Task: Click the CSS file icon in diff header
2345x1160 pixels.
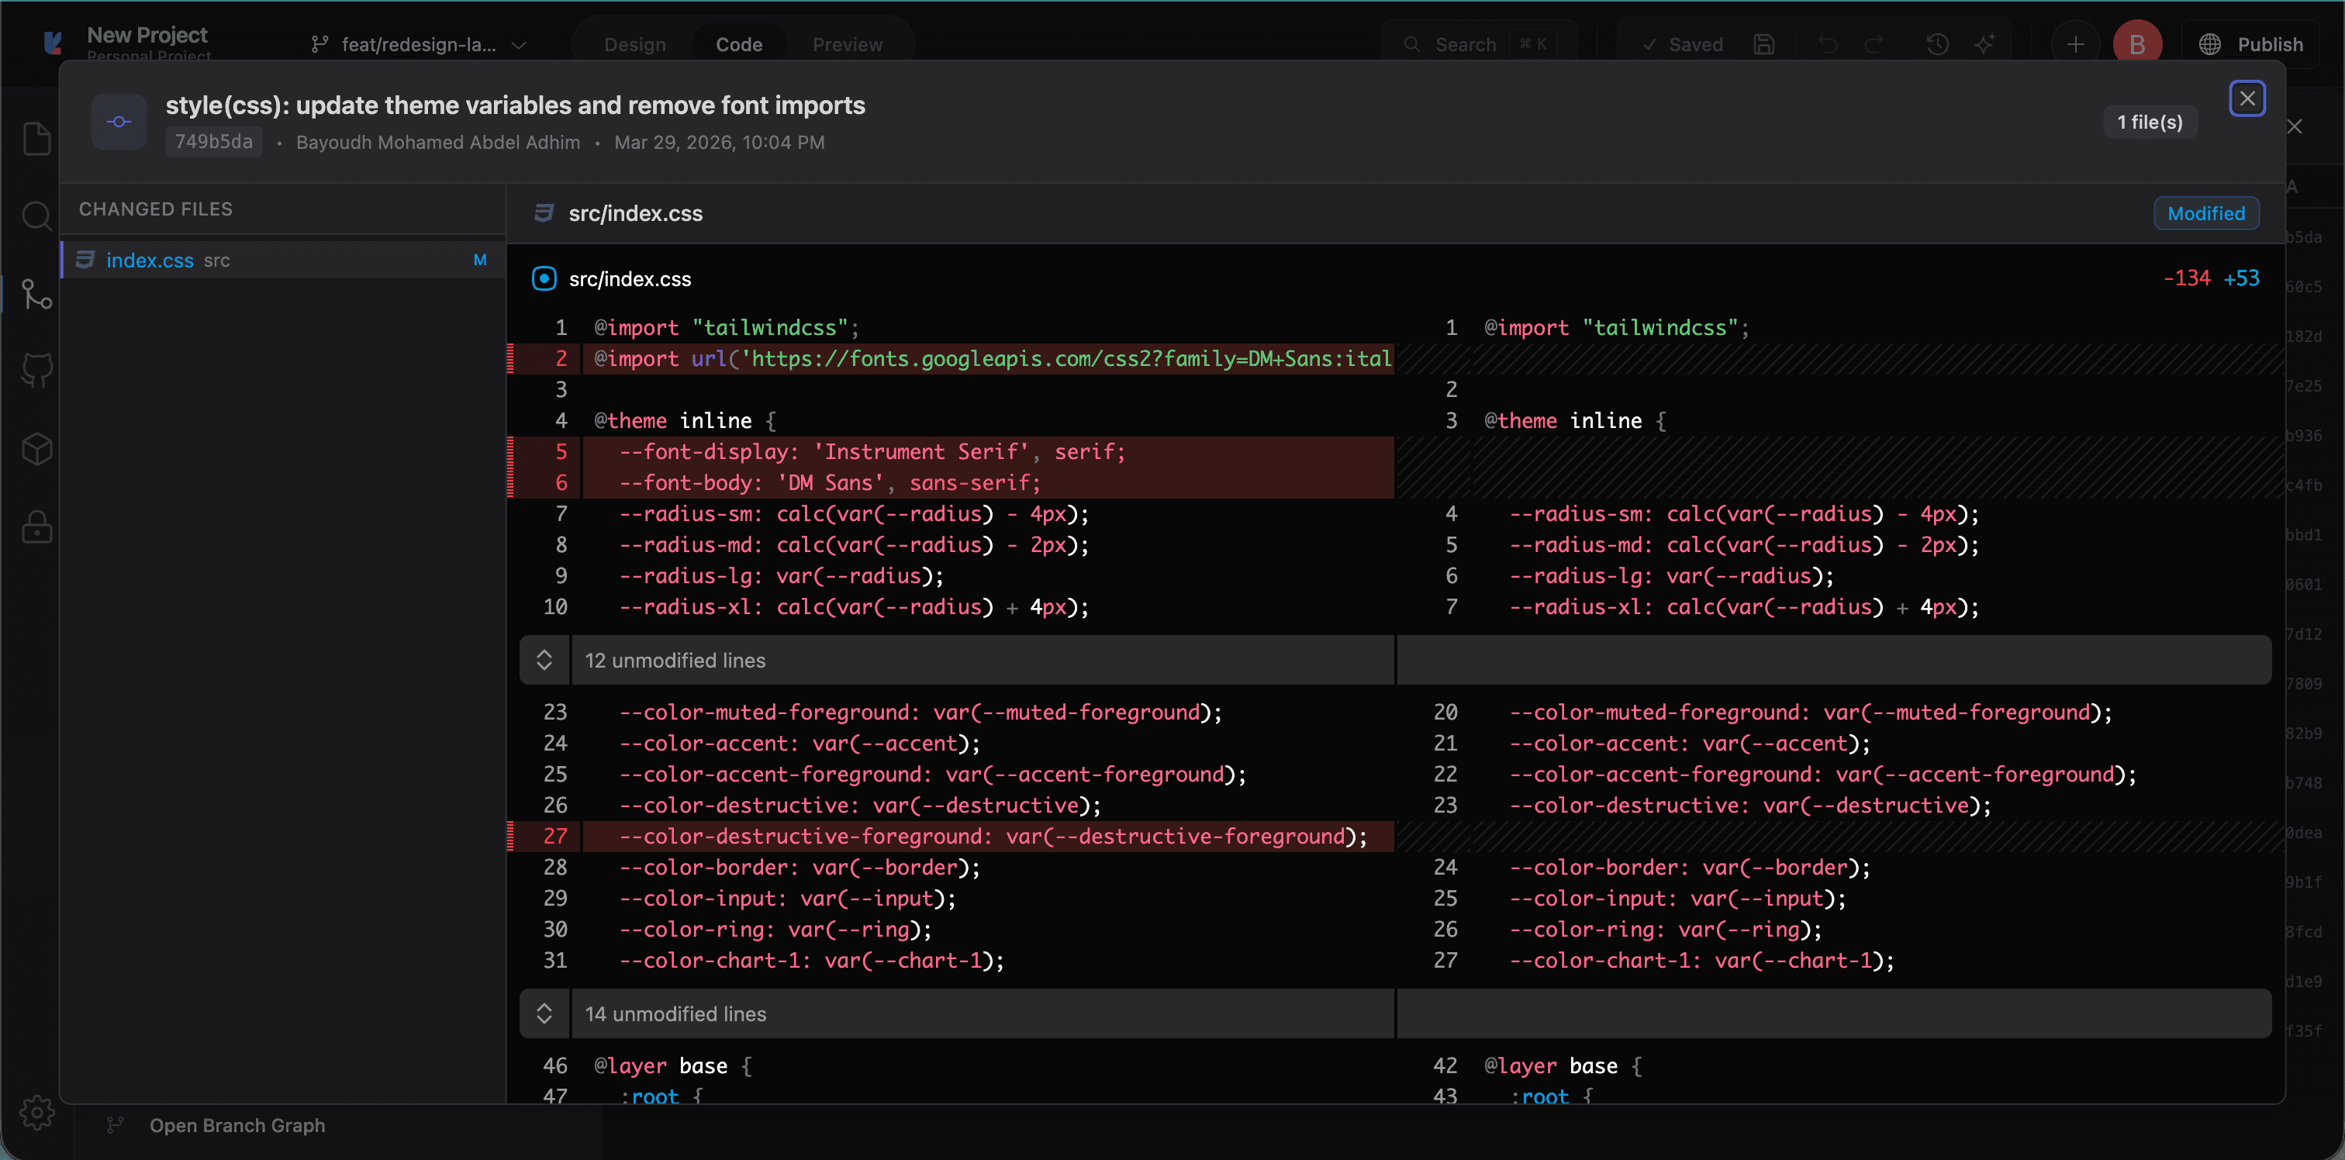Action: (x=544, y=213)
